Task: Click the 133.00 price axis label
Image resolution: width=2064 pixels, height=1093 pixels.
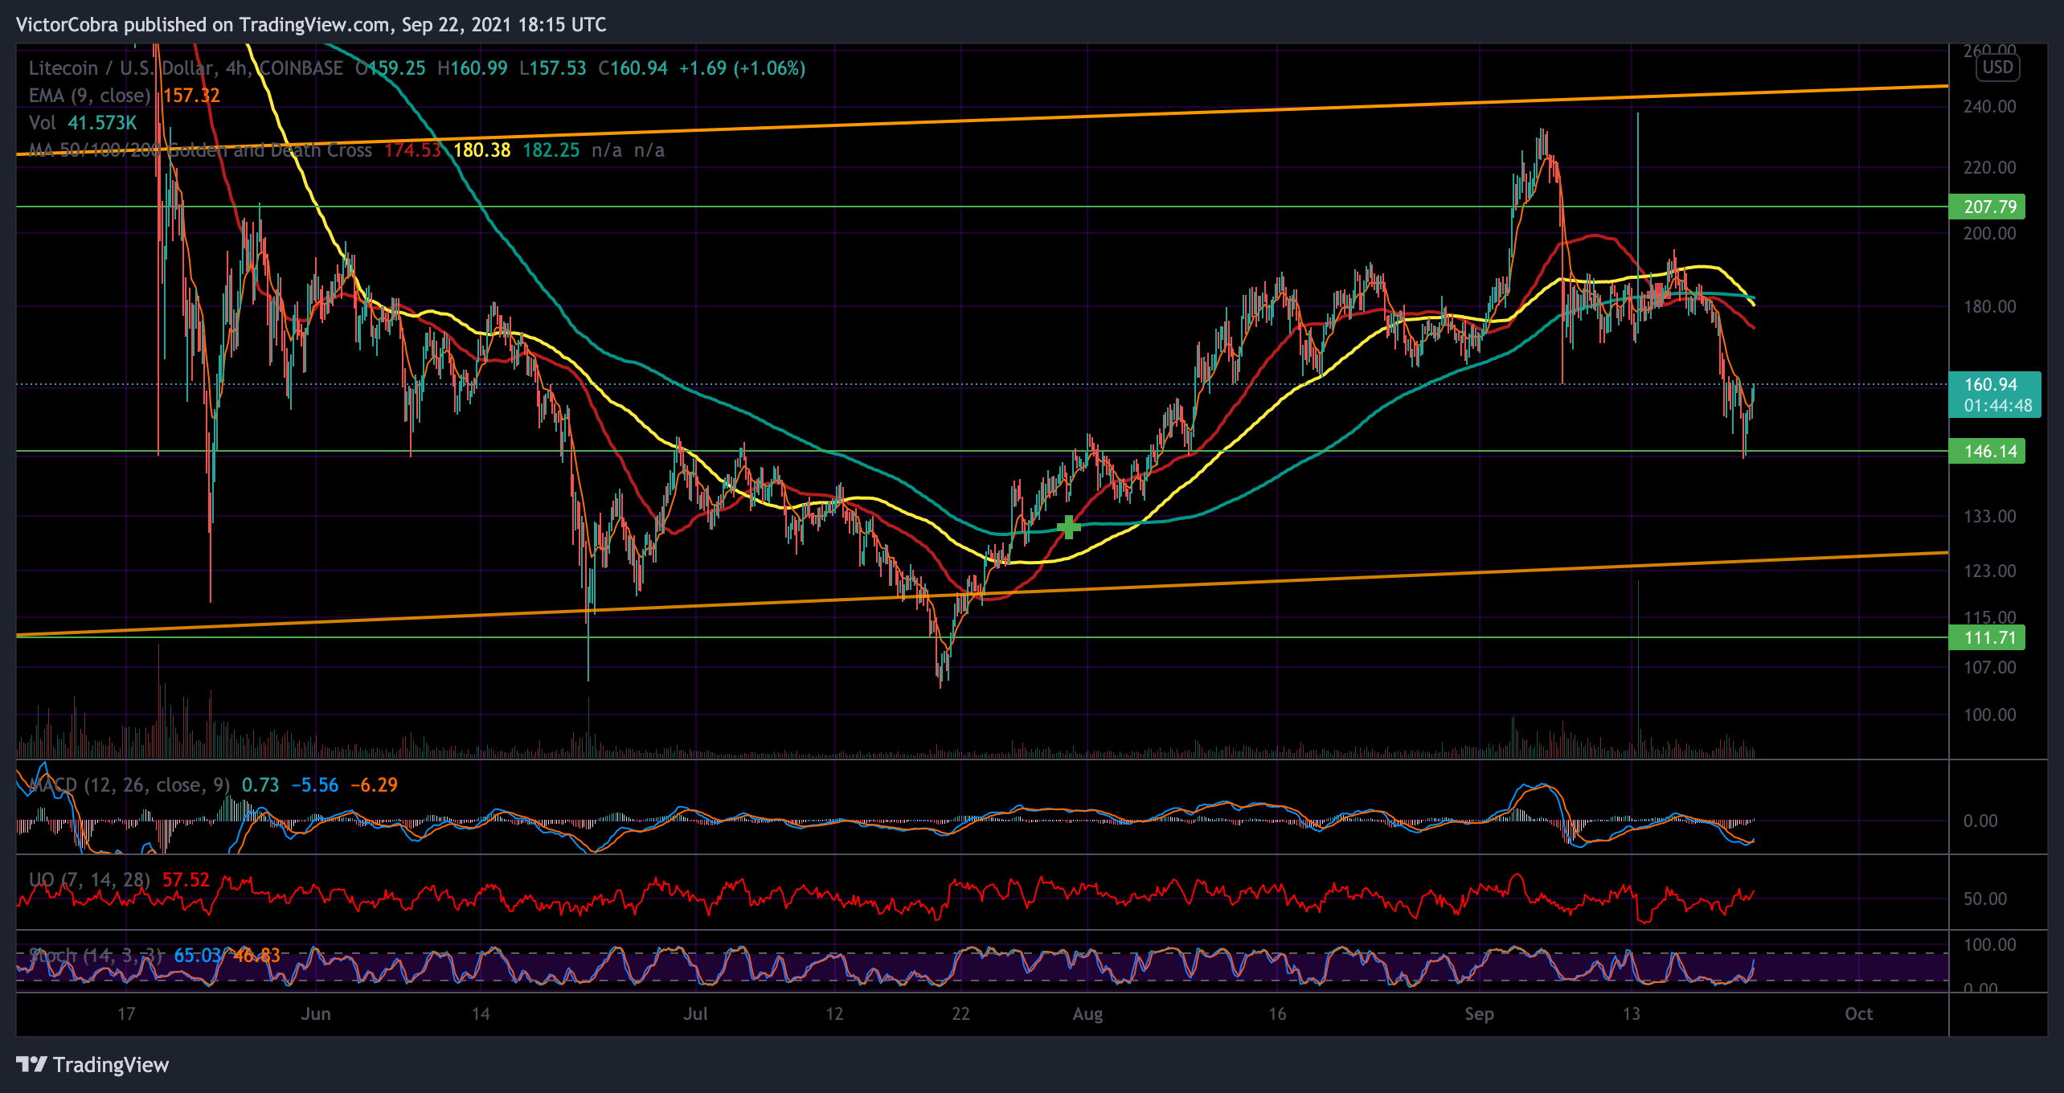Action: pos(1989,517)
